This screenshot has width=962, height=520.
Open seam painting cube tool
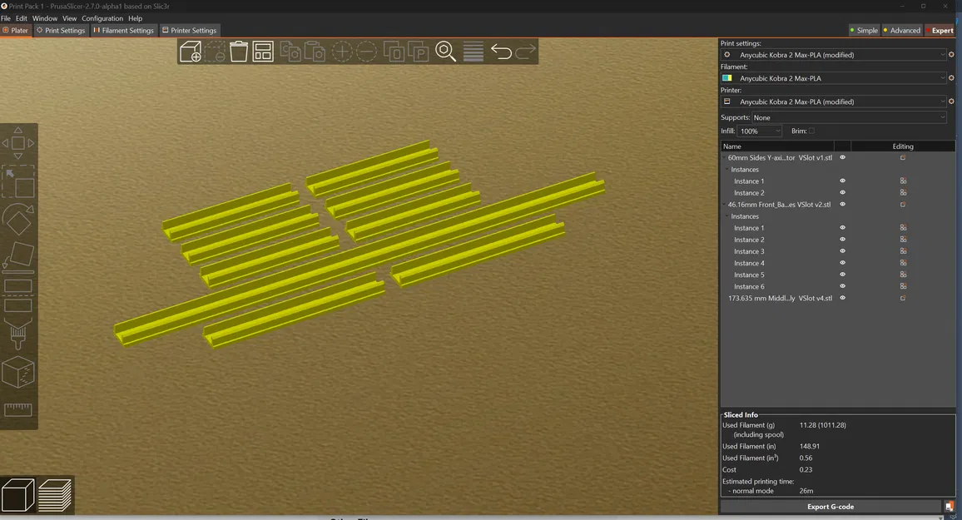tap(17, 372)
